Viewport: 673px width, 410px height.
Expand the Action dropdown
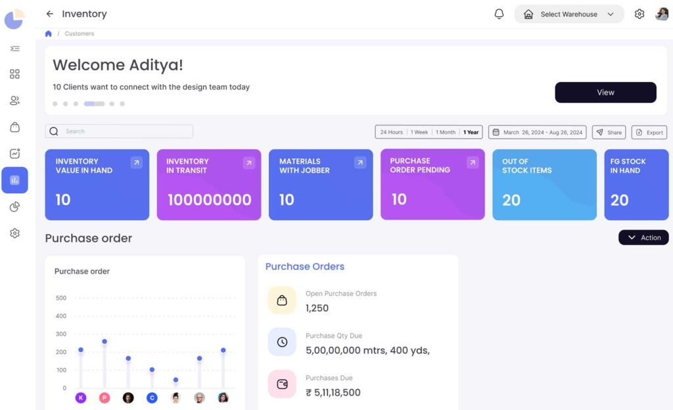pos(643,237)
